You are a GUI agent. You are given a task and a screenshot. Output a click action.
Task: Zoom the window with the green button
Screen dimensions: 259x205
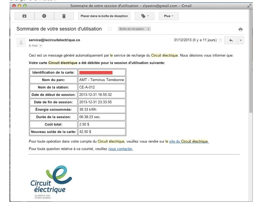point(25,6)
